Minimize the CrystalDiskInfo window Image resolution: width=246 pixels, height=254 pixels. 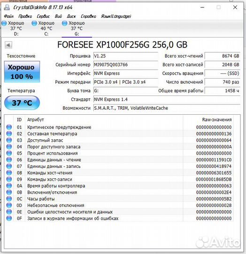coord(202,7)
